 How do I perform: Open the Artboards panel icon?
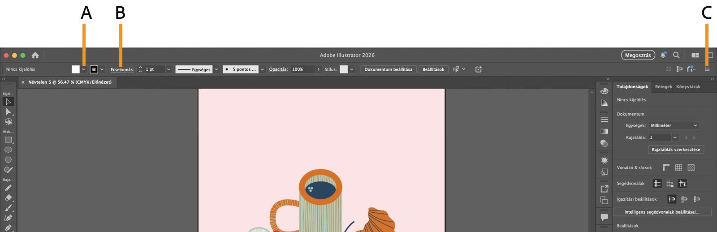tap(604, 200)
